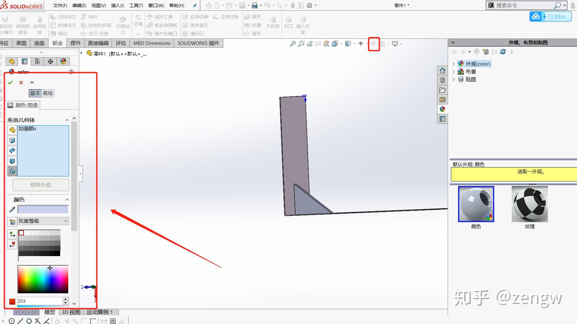This screenshot has width=577, height=324.
Task: Click the Previous View icon
Action: [x=310, y=44]
